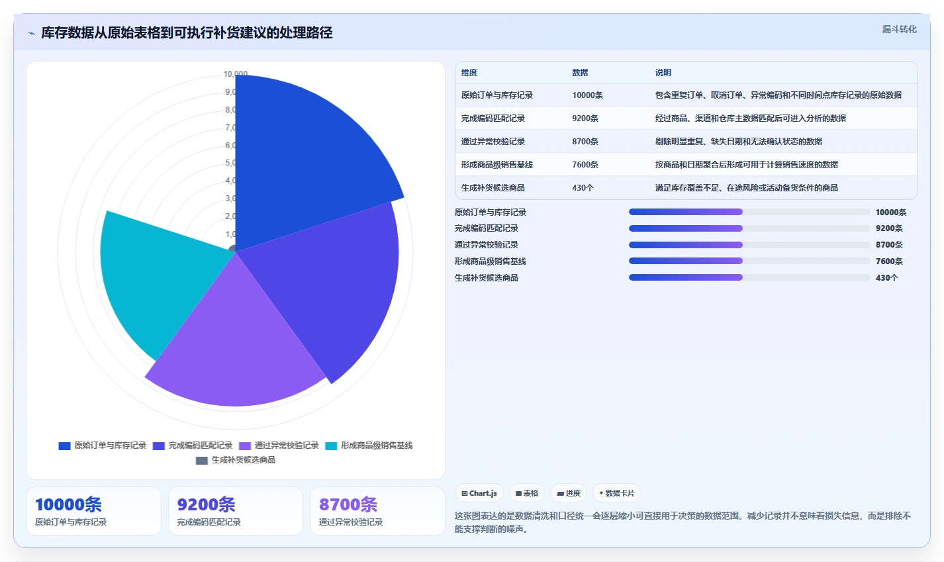Screen dimensions: 944x562
Task: Click the 430个 progress bar
Action: point(749,277)
